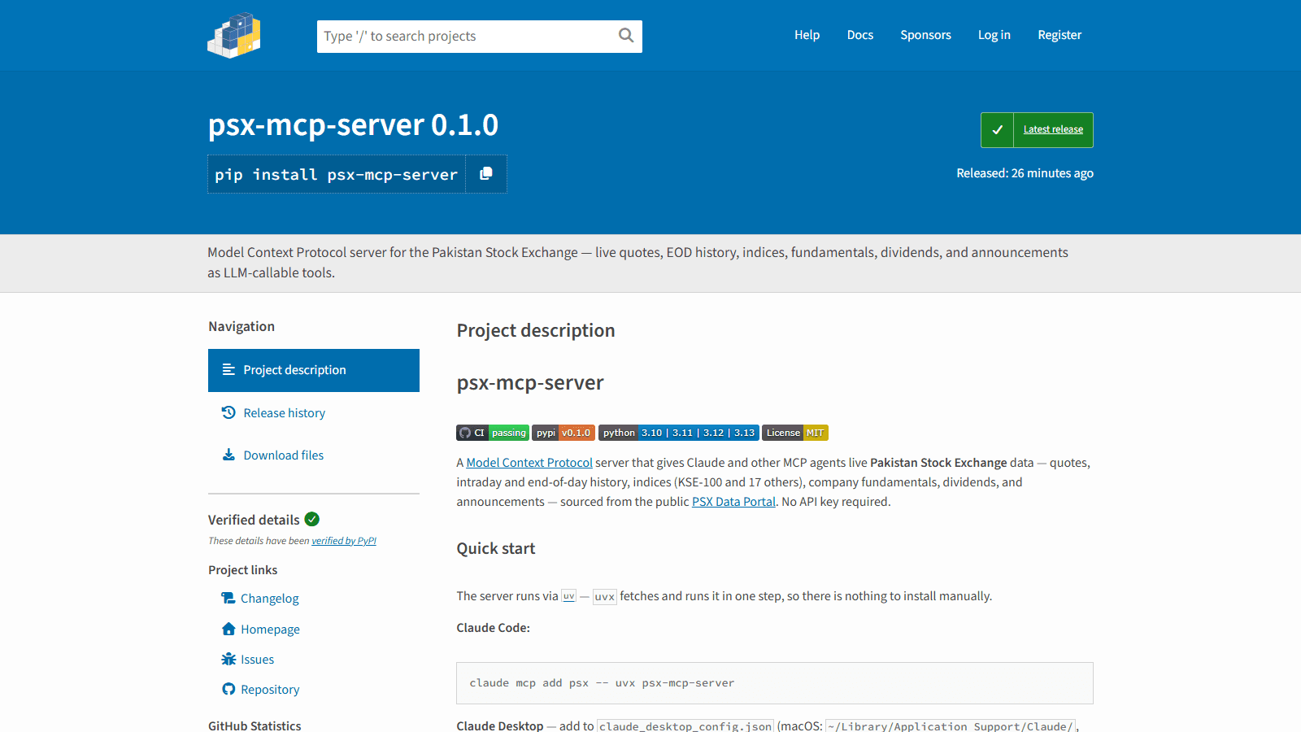Copy the pip install command to clipboard
This screenshot has height=732, width=1301.
tap(486, 174)
